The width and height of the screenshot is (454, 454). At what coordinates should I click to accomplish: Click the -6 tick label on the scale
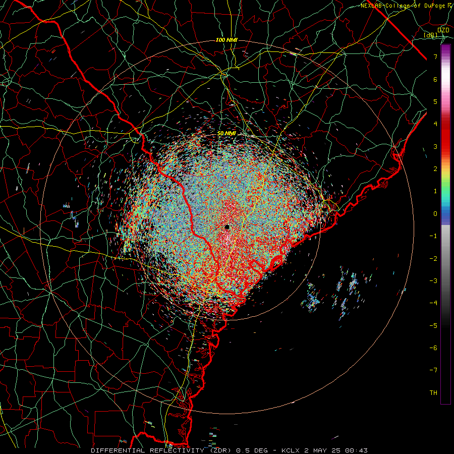tap(433, 348)
